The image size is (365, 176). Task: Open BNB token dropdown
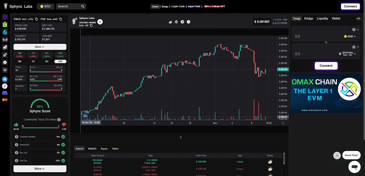tap(350, 36)
